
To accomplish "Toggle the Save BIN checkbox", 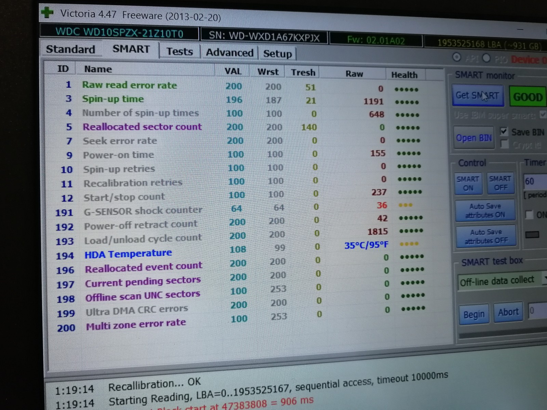I will pos(504,131).
